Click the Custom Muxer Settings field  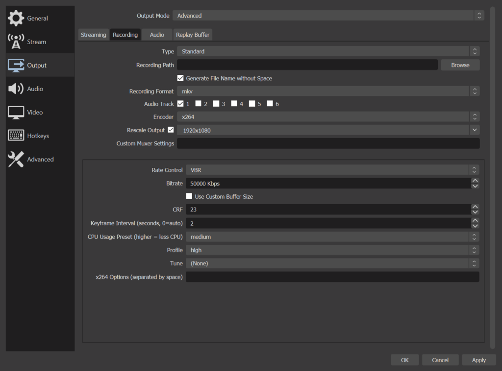coord(328,143)
